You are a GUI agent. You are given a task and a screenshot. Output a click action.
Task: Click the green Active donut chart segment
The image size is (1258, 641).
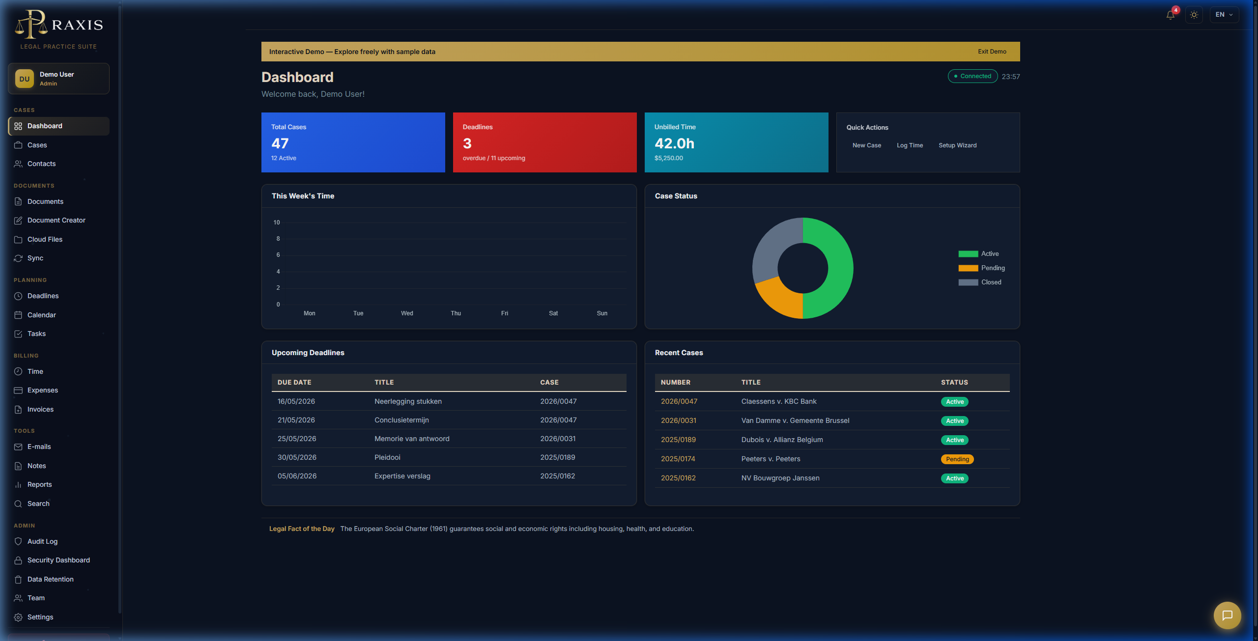coord(840,268)
